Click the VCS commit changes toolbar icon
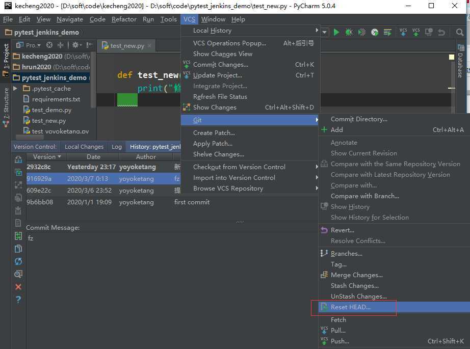This screenshot has width=470, height=349. point(416,32)
